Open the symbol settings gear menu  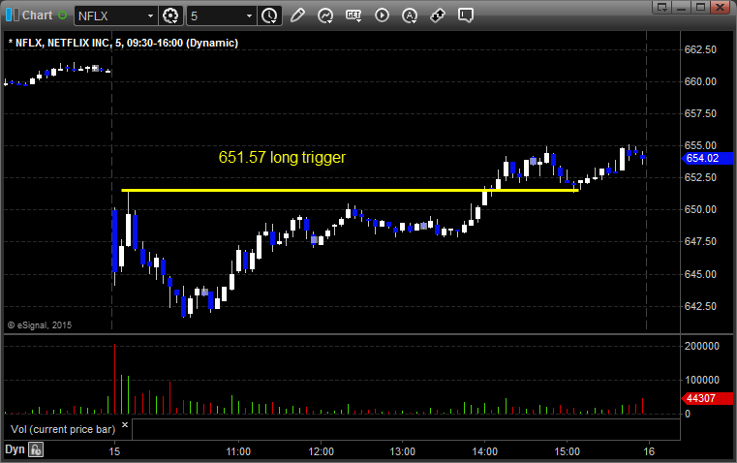coord(170,15)
